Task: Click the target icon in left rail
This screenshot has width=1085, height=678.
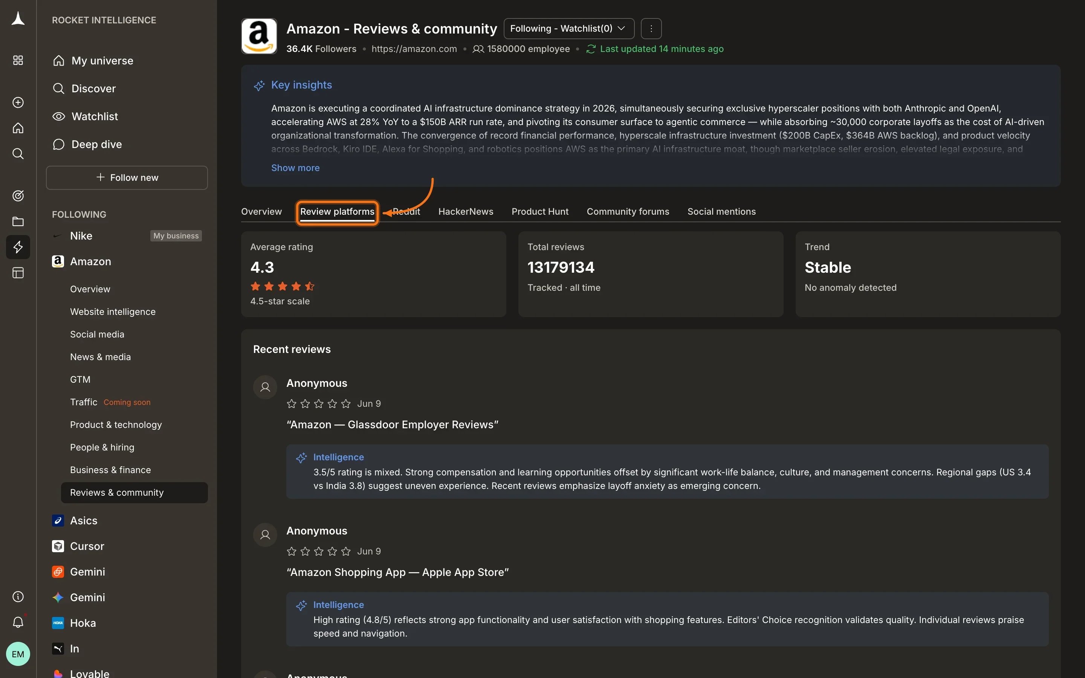Action: (18, 195)
